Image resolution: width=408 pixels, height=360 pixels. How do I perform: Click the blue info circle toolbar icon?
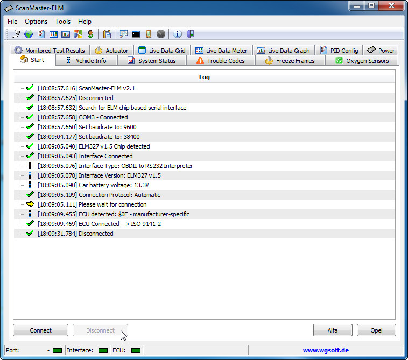click(178, 34)
